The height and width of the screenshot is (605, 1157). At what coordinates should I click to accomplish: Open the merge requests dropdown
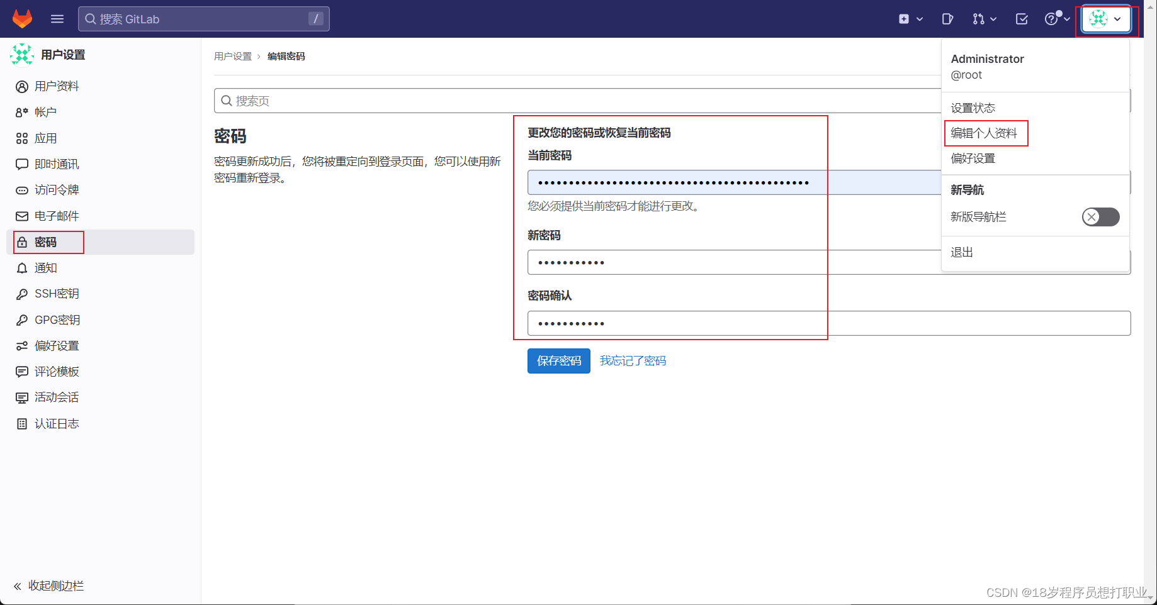984,19
